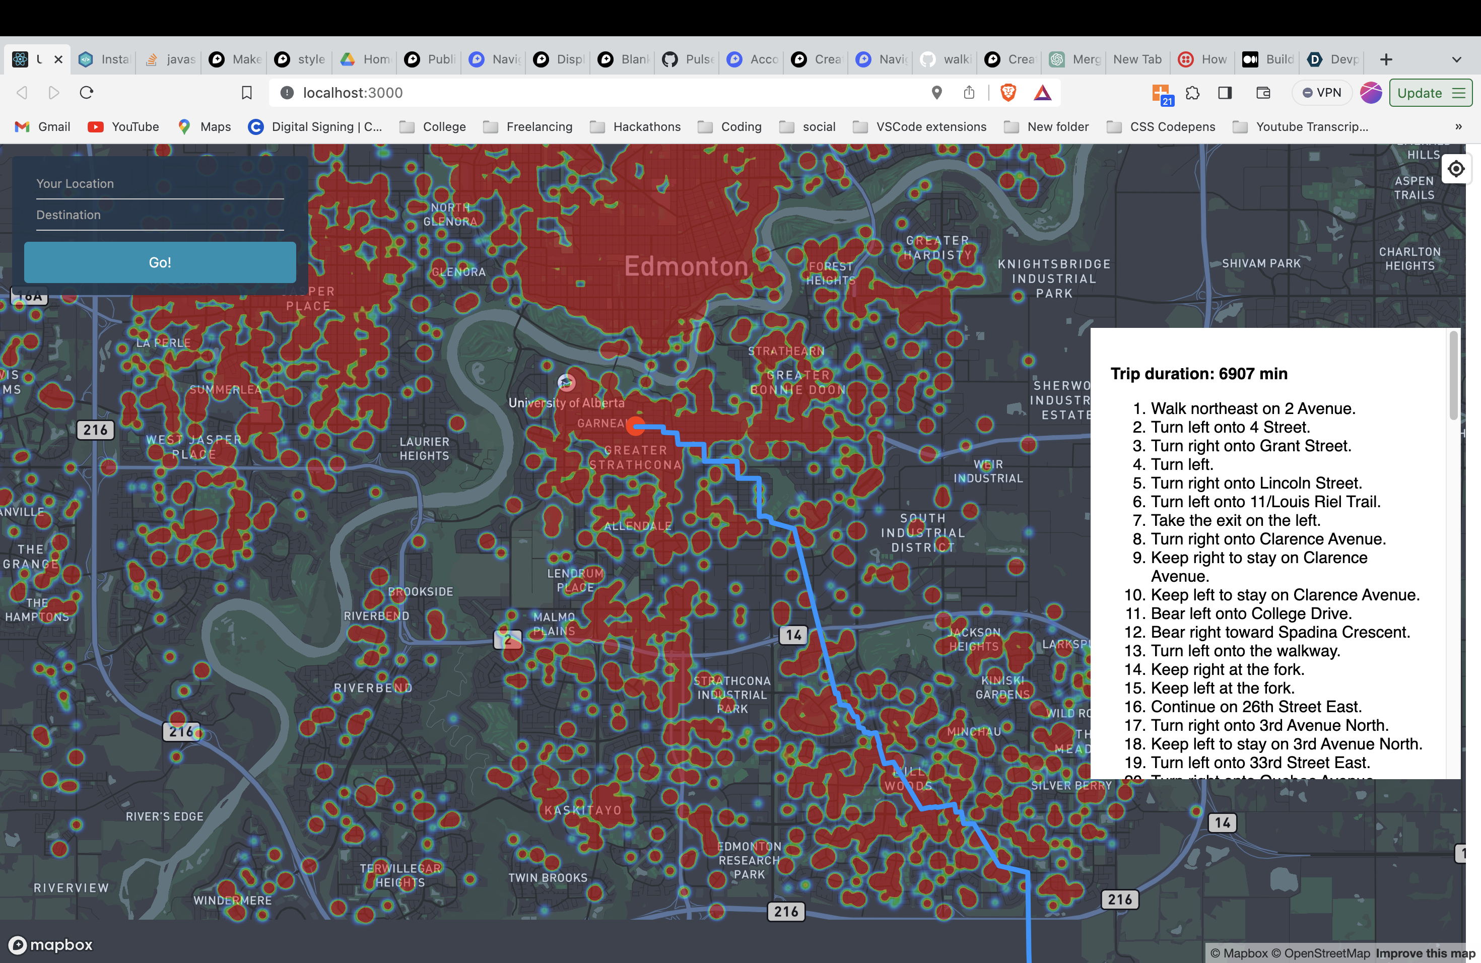Open the browser extensions puzzle icon
The height and width of the screenshot is (963, 1481).
click(x=1192, y=93)
